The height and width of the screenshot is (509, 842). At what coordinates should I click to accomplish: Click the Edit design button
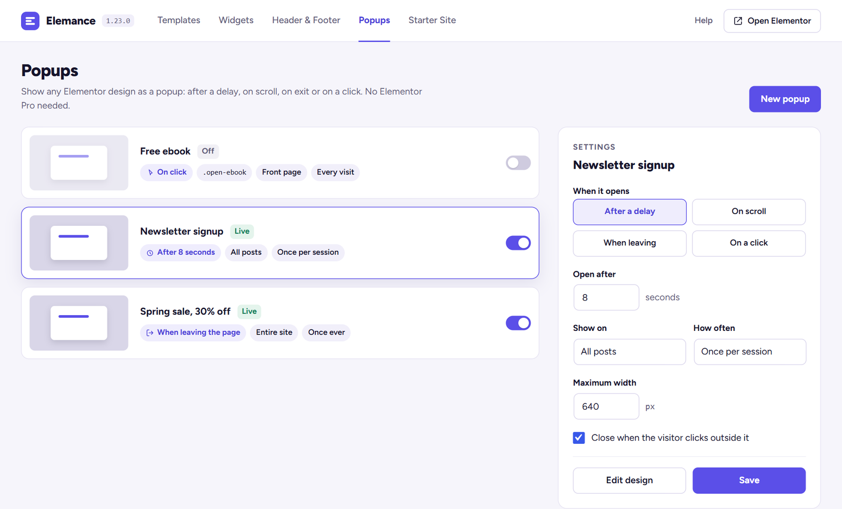coord(629,481)
